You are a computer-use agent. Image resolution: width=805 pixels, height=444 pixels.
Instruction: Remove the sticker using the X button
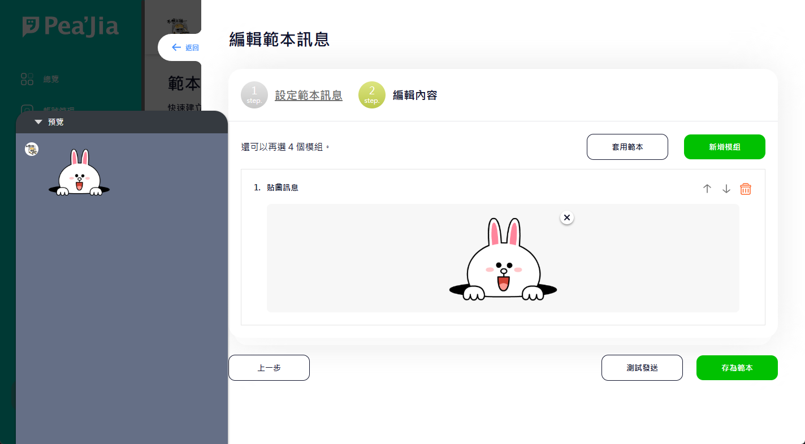567,217
